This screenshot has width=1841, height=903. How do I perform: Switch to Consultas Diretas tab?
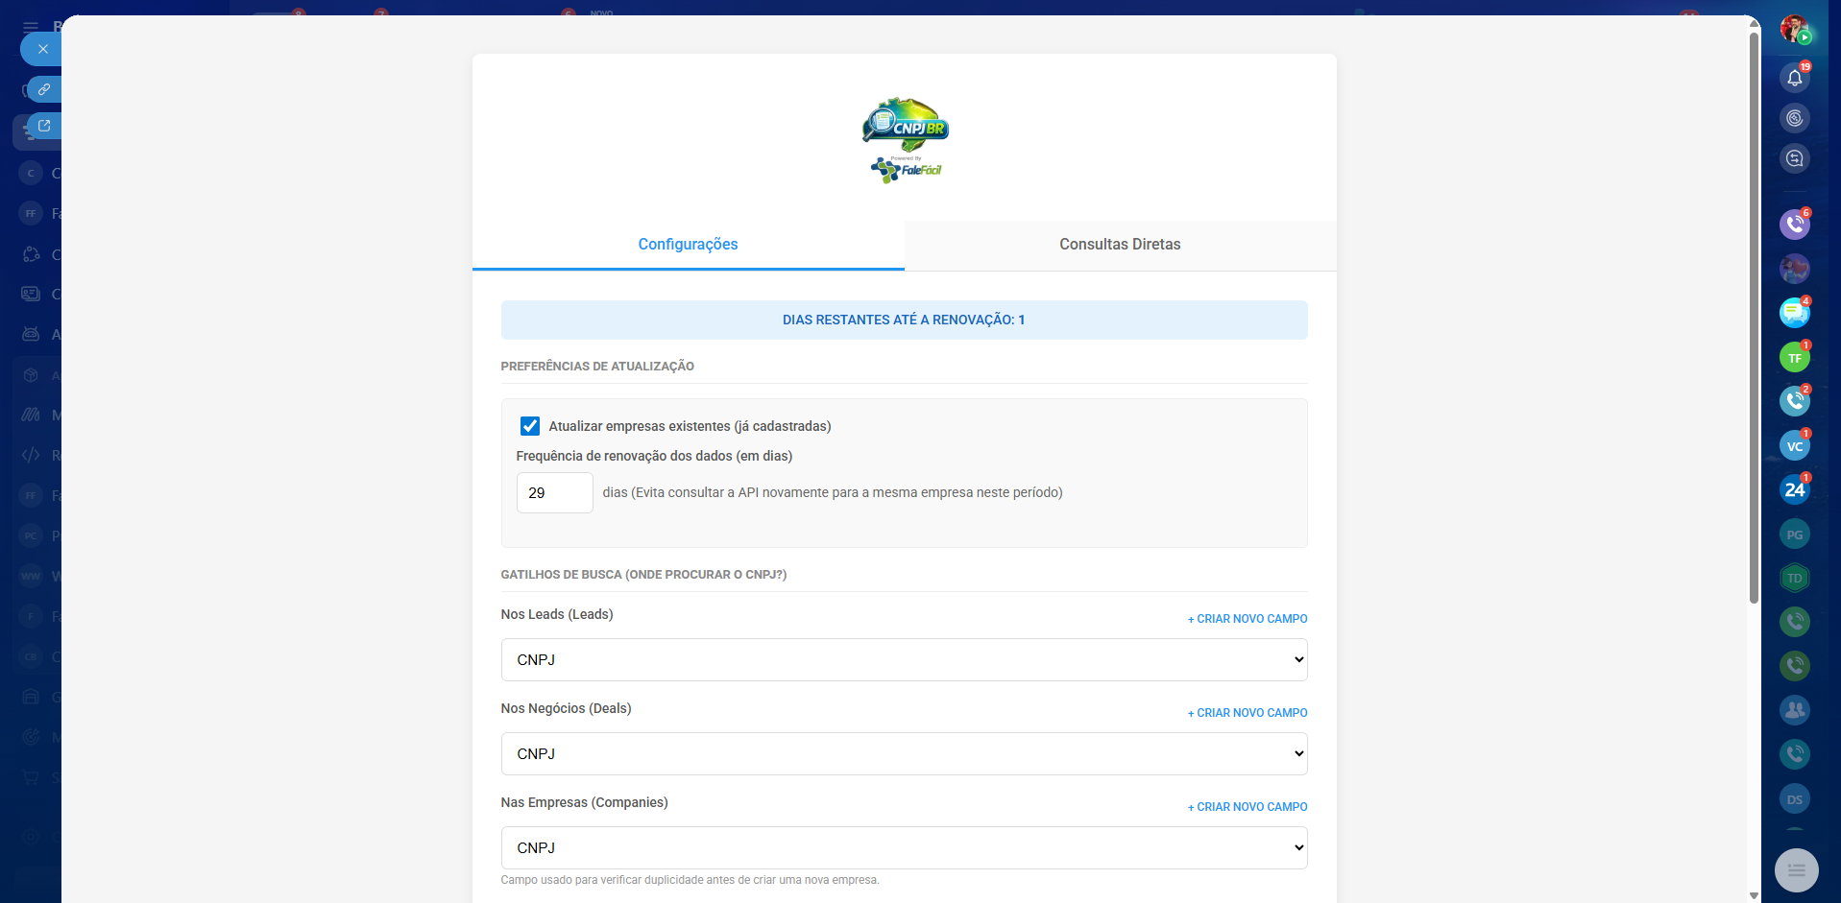(1120, 245)
